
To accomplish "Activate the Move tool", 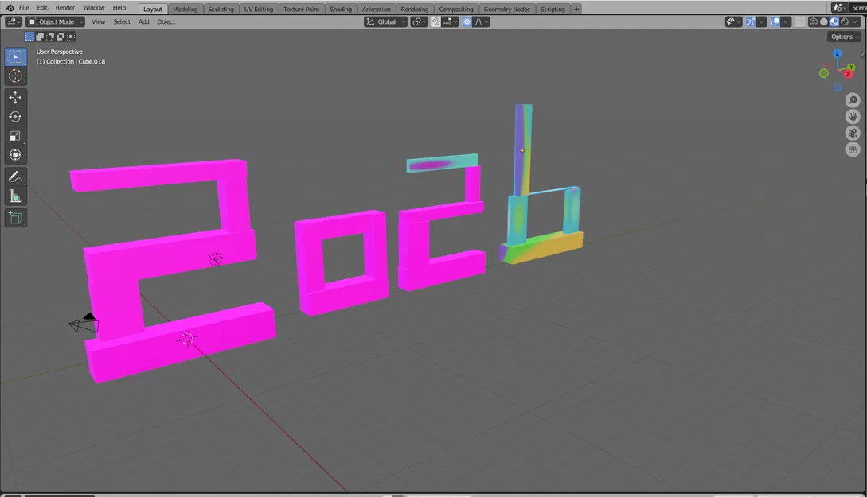I will (x=15, y=98).
